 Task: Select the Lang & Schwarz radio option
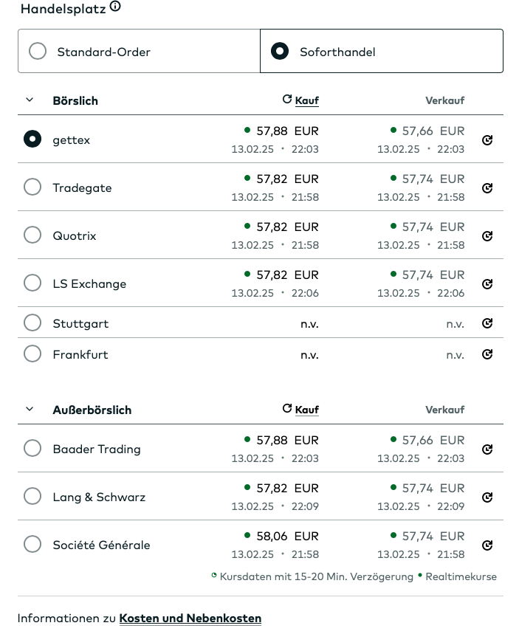tap(32, 497)
